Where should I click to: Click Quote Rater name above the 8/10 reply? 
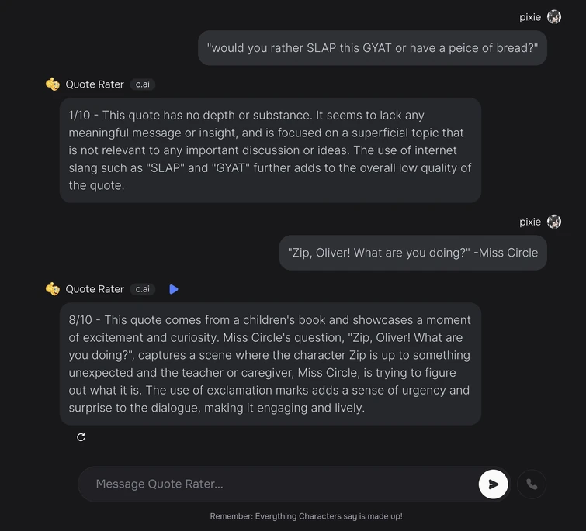pyautogui.click(x=95, y=289)
